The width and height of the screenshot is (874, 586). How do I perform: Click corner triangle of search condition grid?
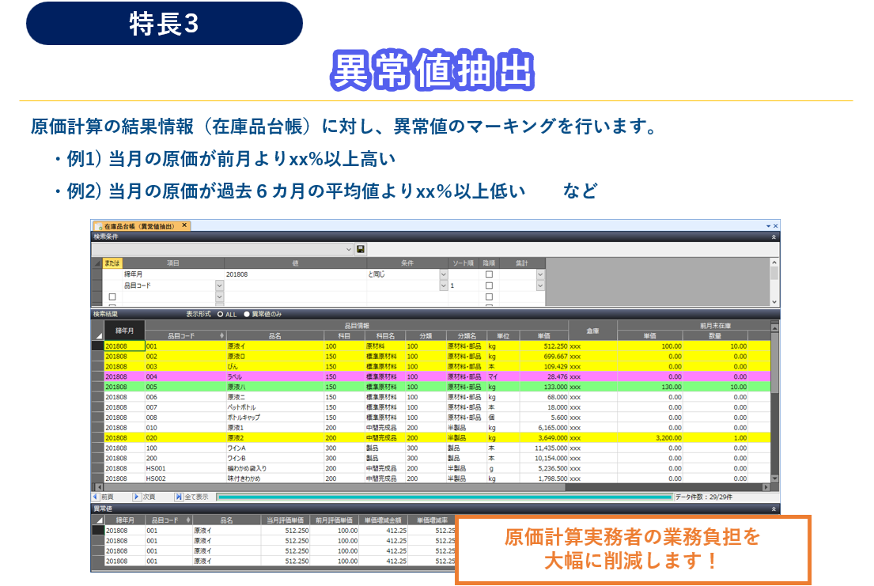pyautogui.click(x=97, y=263)
